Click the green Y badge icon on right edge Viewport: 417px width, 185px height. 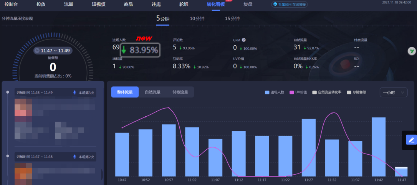[x=411, y=51]
